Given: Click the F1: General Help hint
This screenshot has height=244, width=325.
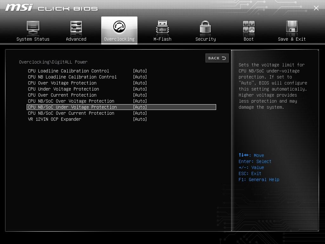Looking at the screenshot, I should [259, 180].
